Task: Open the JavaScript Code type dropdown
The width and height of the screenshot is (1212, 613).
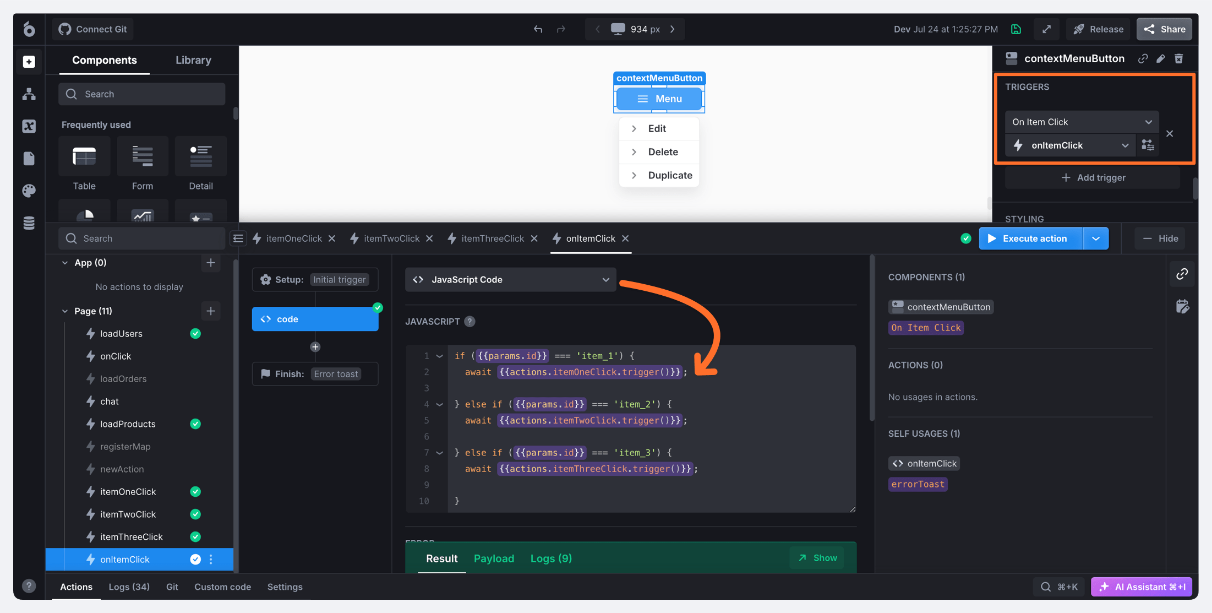Action: pyautogui.click(x=510, y=280)
